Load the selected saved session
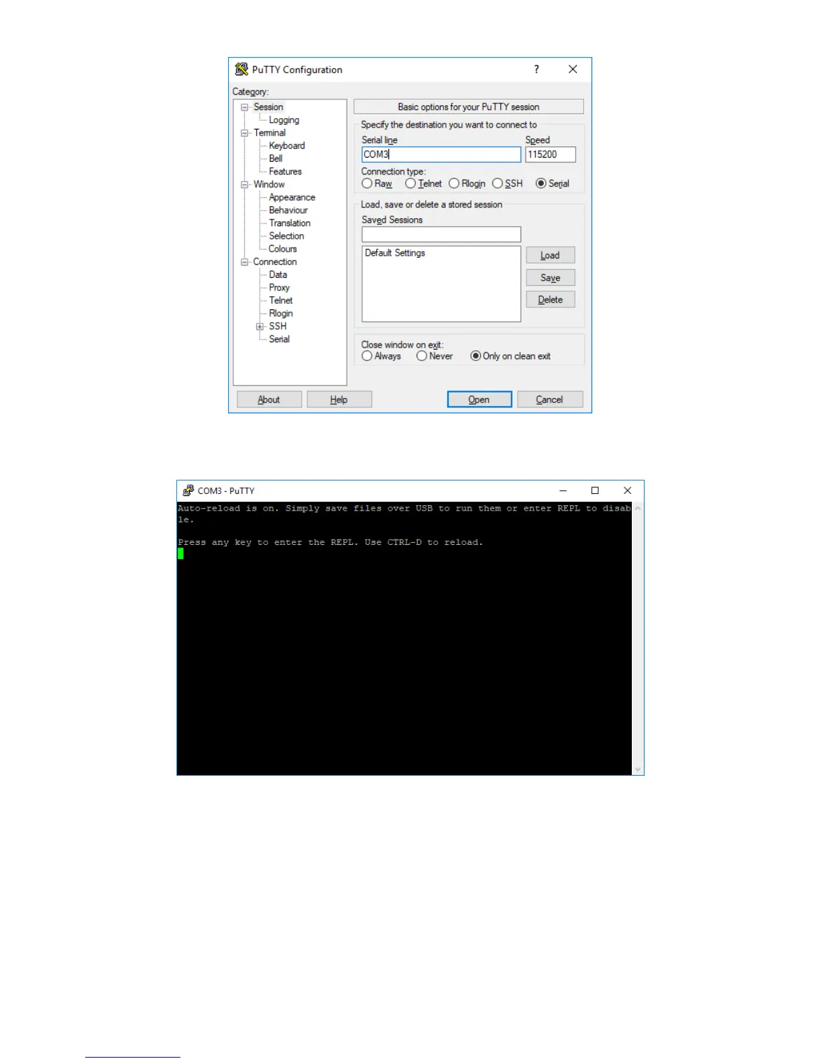 point(550,255)
